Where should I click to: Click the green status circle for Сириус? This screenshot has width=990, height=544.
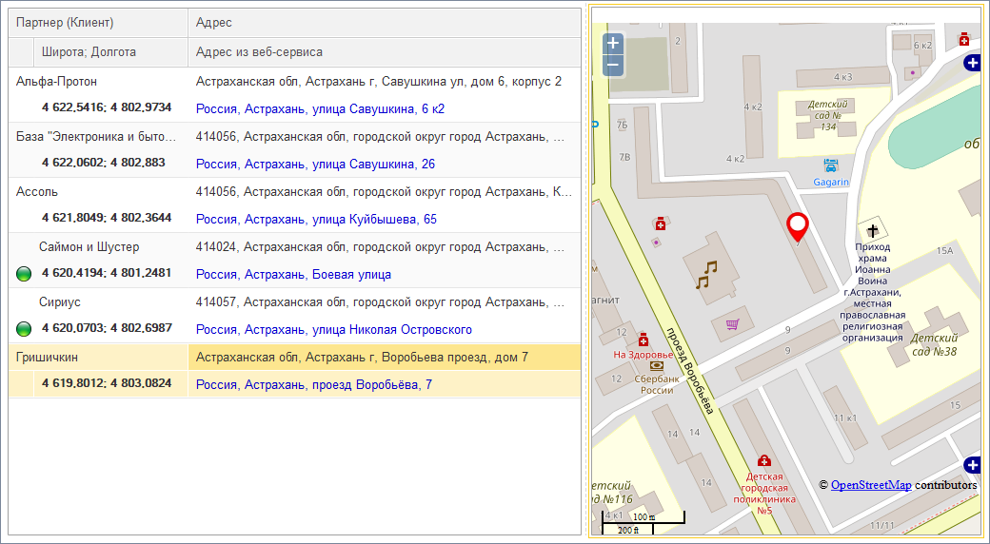tap(25, 329)
